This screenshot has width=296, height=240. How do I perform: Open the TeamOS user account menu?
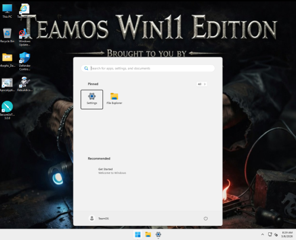pyautogui.click(x=99, y=218)
